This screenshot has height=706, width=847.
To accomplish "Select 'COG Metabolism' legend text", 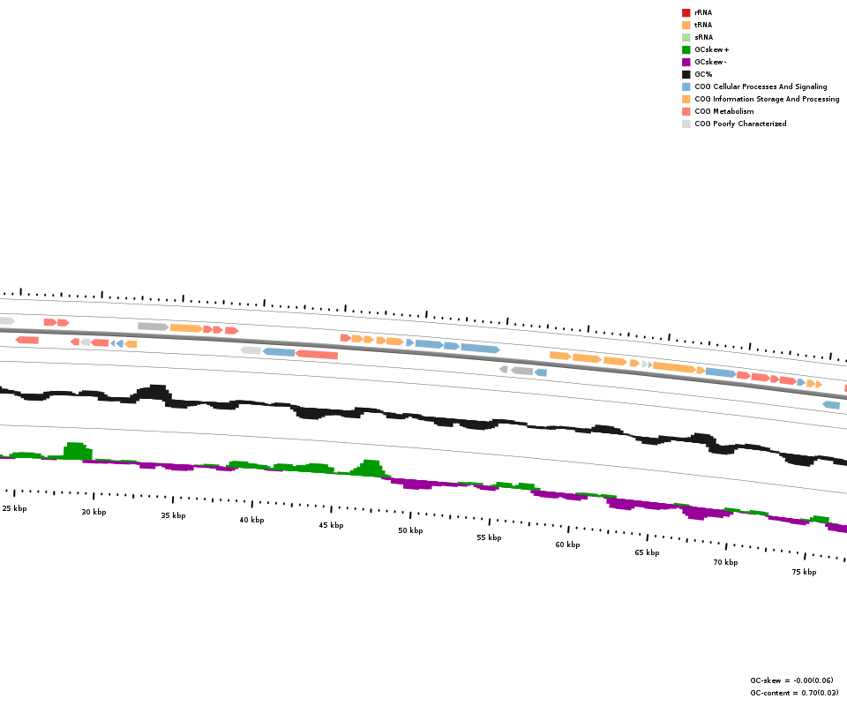I will 724,111.
